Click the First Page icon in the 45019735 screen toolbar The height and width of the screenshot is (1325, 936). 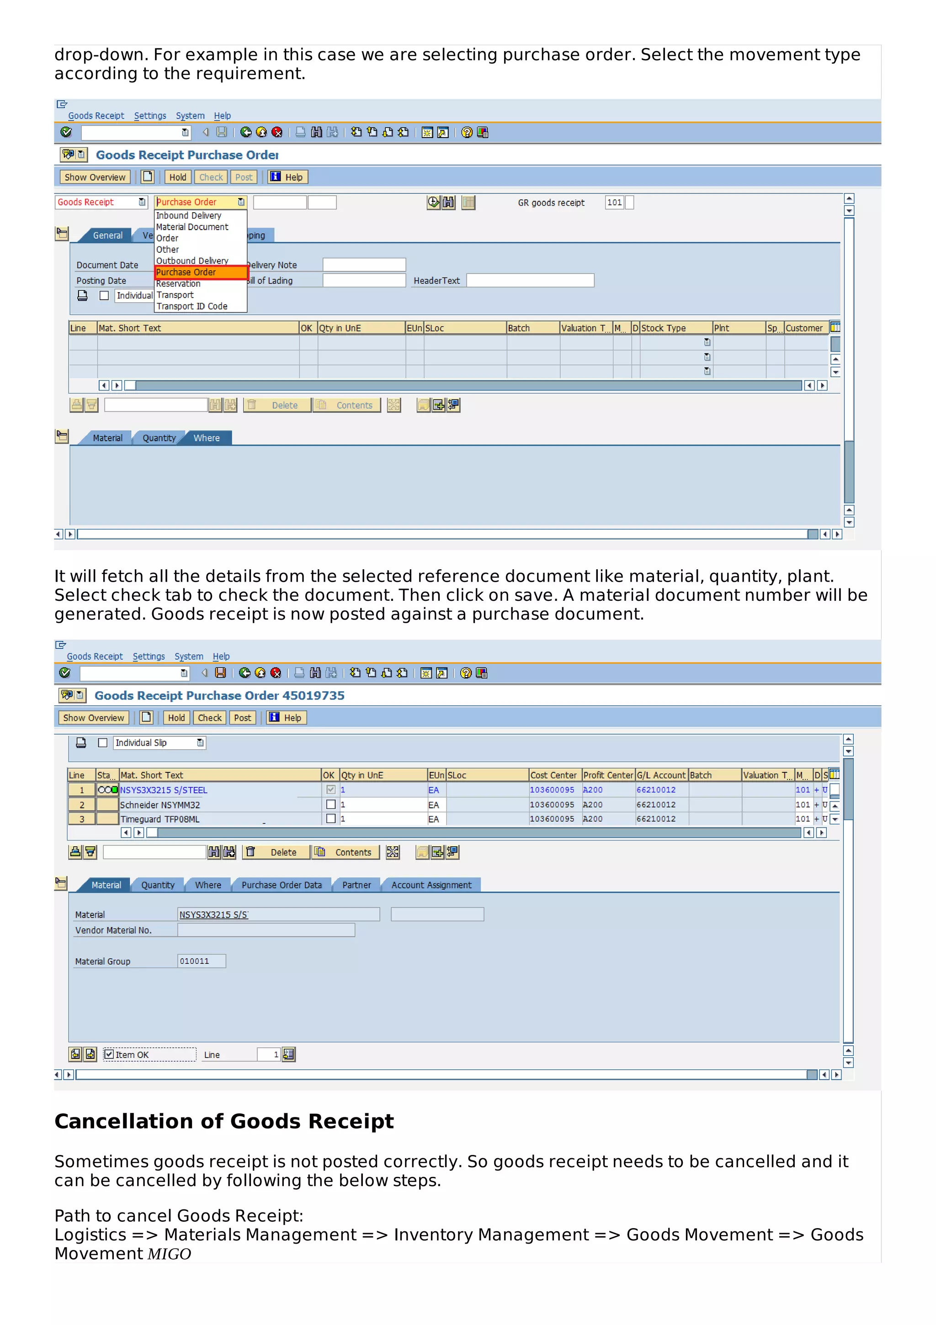(x=355, y=673)
